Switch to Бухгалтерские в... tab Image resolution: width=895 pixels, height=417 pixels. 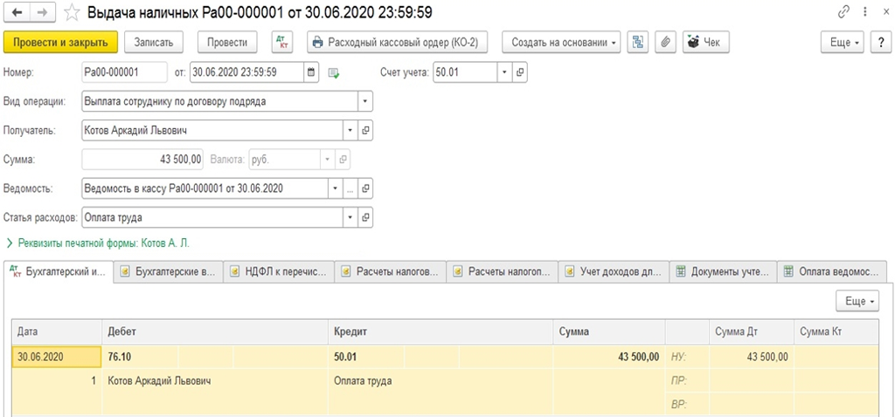(169, 271)
